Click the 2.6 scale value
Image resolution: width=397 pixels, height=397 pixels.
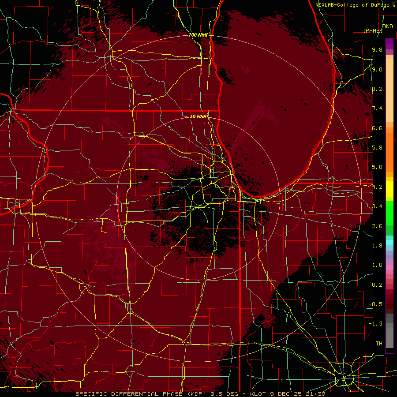(377, 226)
